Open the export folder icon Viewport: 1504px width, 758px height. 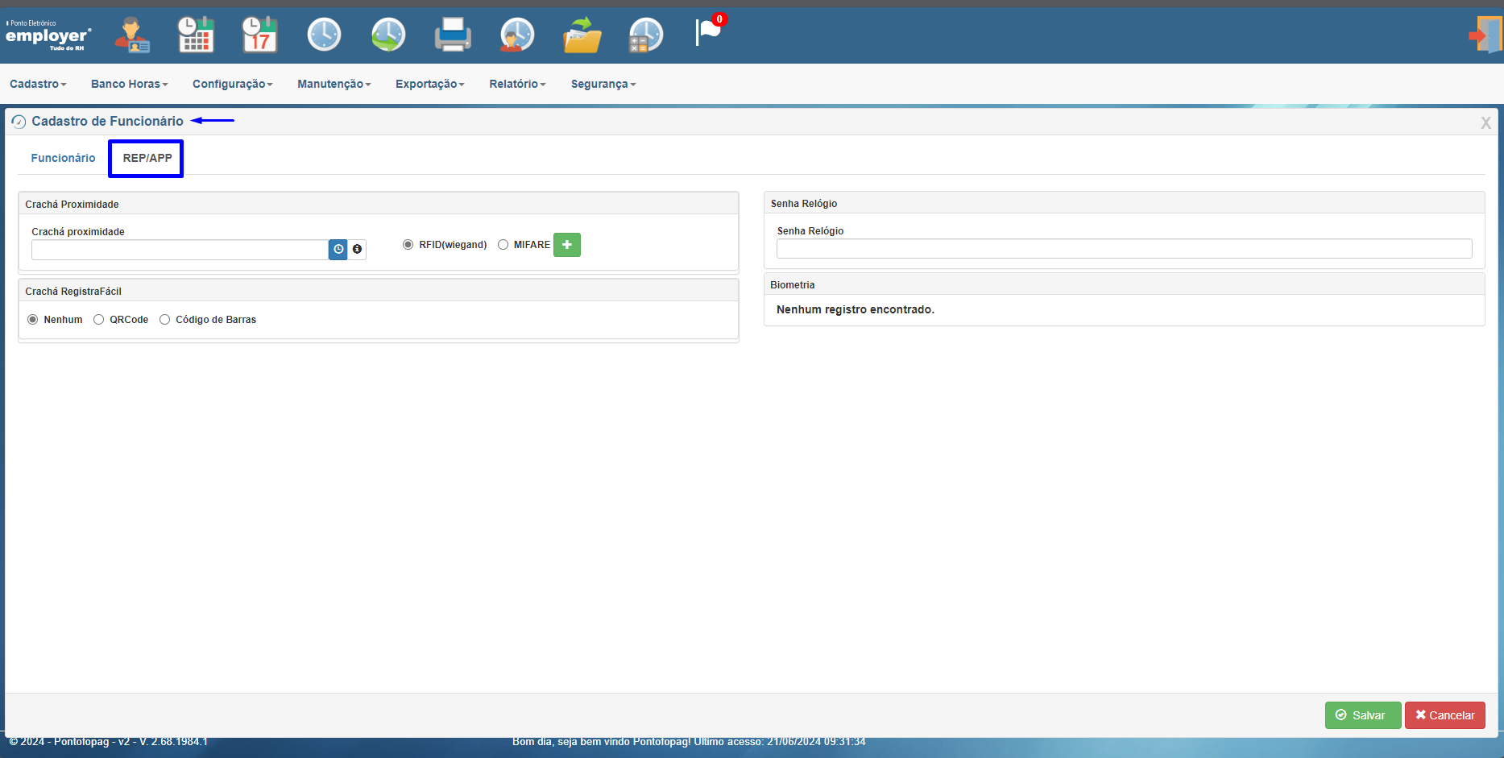(x=582, y=35)
